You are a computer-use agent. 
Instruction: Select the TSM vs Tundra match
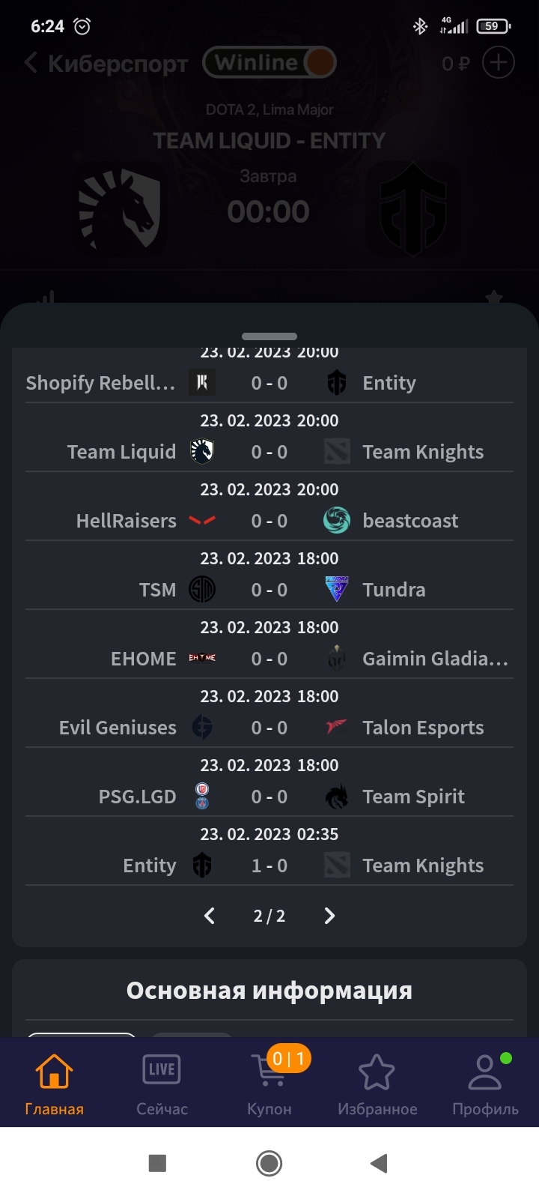269,576
